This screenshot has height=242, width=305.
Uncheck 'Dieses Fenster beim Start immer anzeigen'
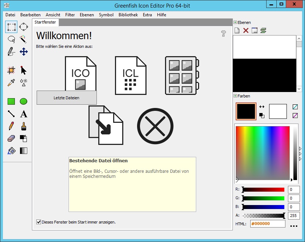pyautogui.click(x=39, y=222)
